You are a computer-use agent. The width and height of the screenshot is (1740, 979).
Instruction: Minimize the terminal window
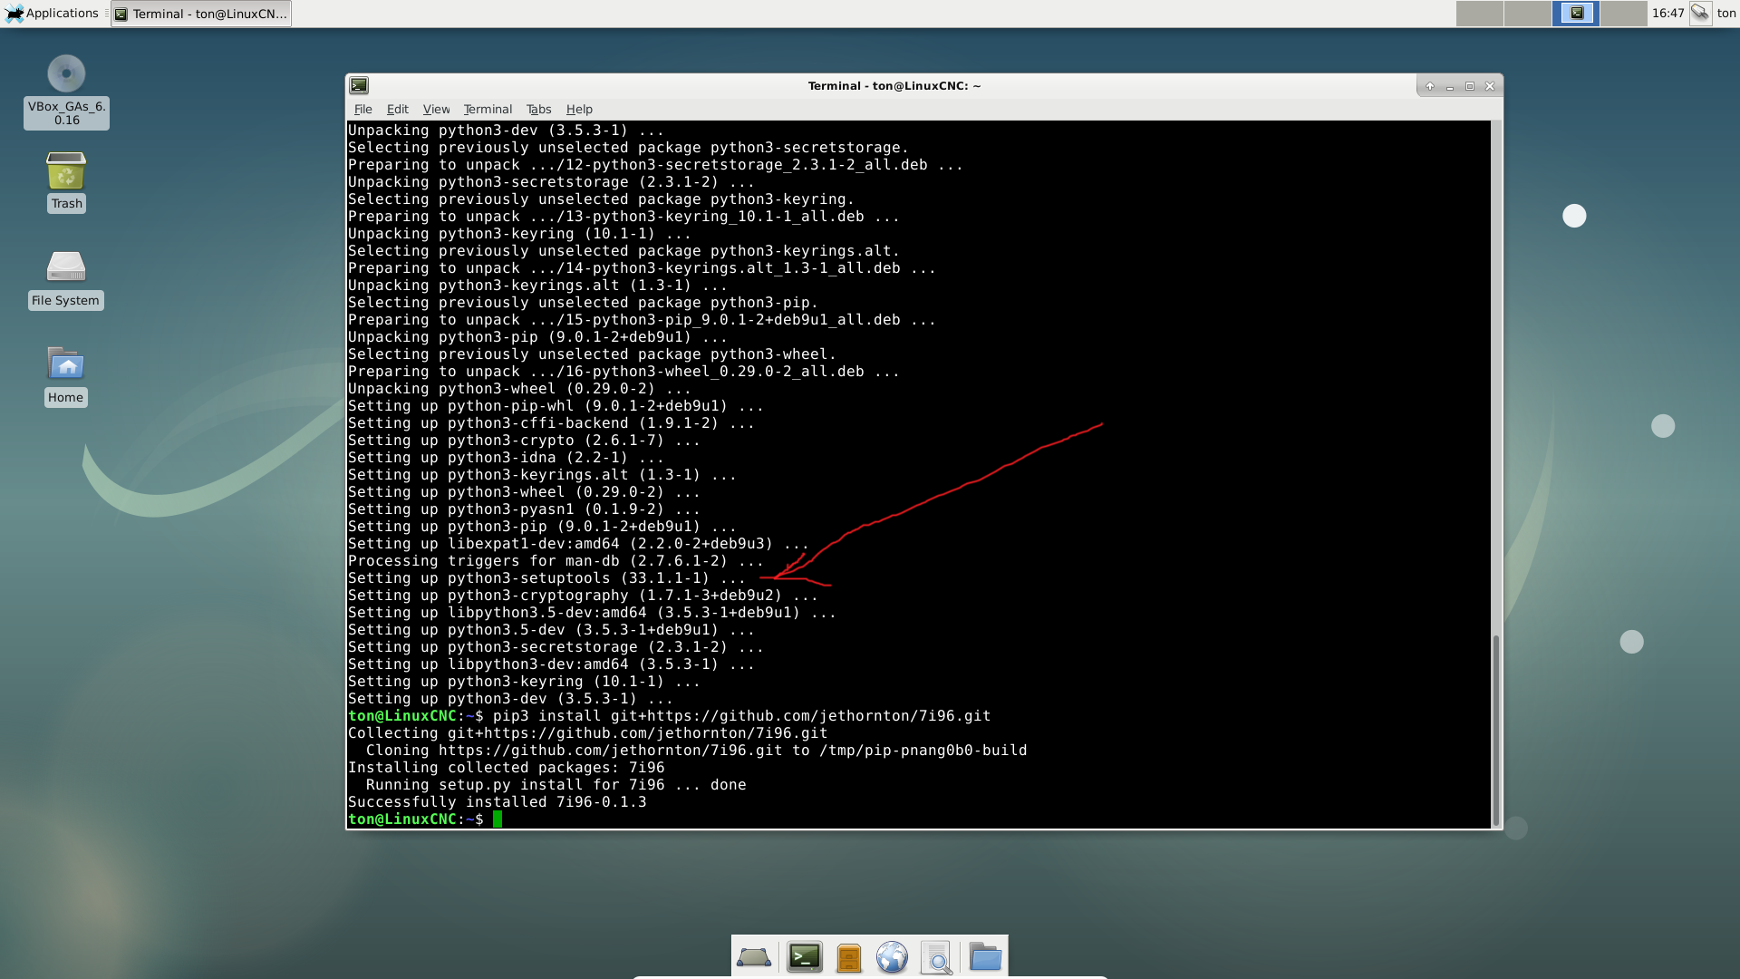[x=1450, y=86]
